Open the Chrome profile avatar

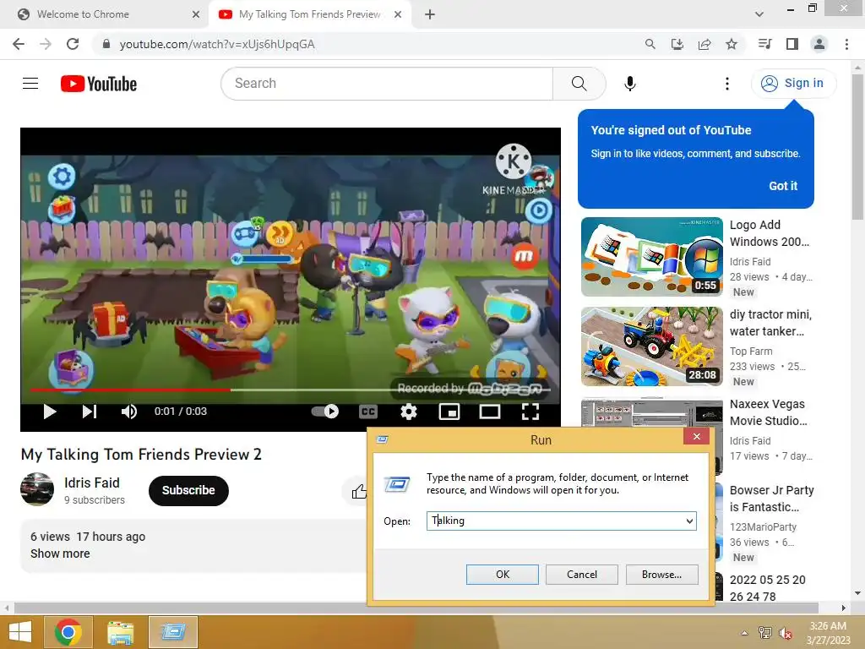[x=819, y=44]
